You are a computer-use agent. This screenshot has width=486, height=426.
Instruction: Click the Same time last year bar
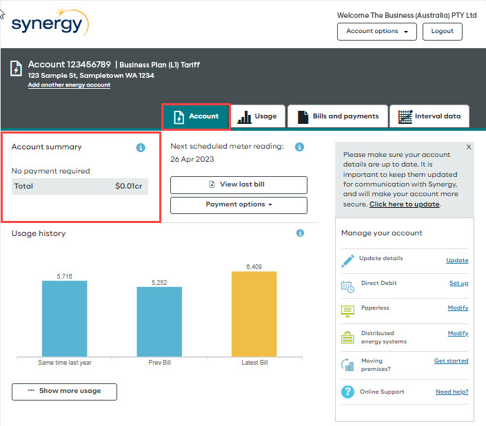coord(65,319)
